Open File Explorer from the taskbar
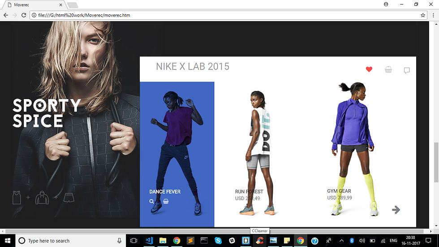Image resolution: width=439 pixels, height=247 pixels. [x=163, y=241]
